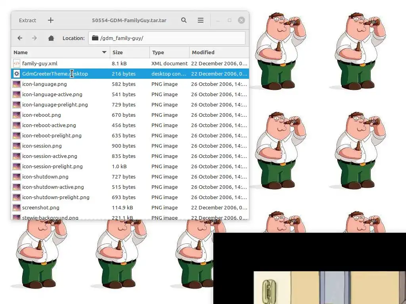Viewport: 406px width, 304px height.
Task: Go forward to next location
Action: 34,38
